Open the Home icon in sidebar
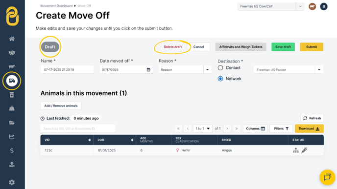Screen dimensions: 337x189 pyautogui.click(x=12, y=39)
